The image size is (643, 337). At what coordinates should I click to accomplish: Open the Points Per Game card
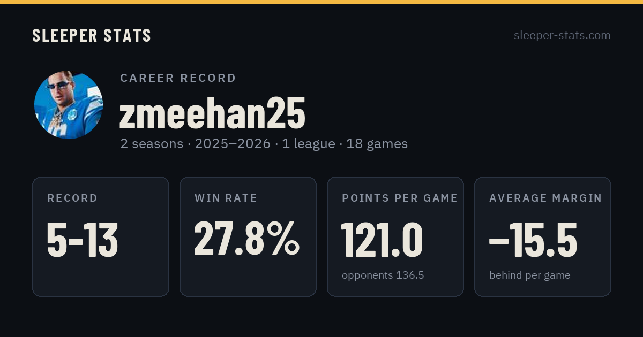[395, 236]
